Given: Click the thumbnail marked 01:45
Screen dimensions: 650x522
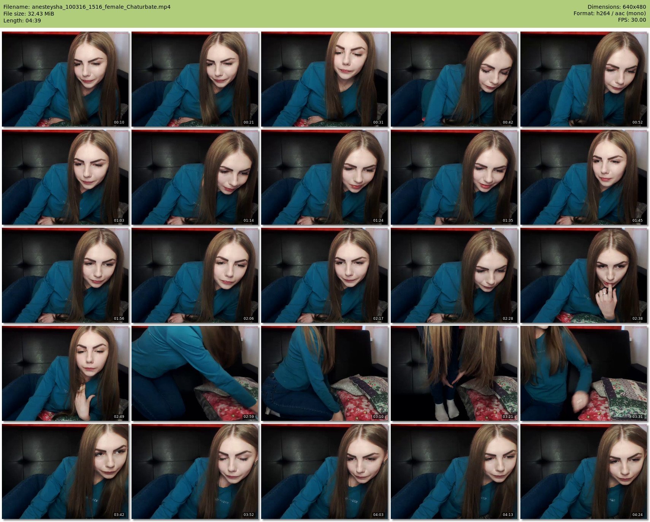Looking at the screenshot, I should 584,177.
